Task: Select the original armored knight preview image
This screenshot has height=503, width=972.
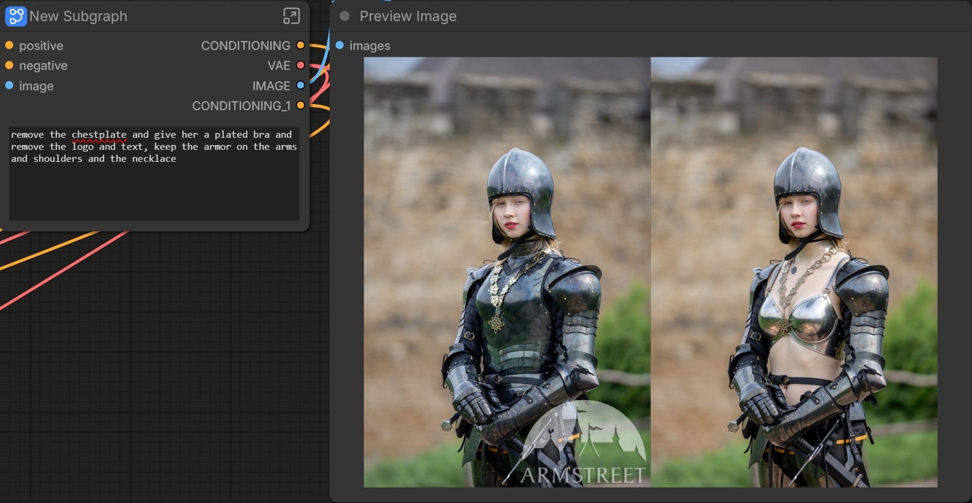Action: [x=507, y=272]
